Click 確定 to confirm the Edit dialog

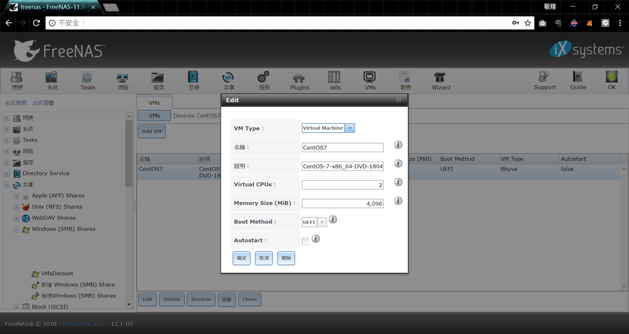[242, 258]
